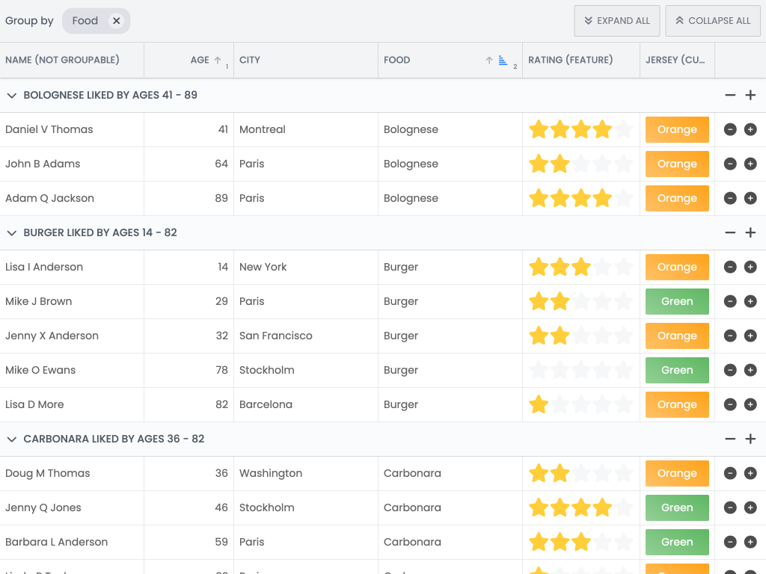Click plus circle in Jenny Q Jones row

pyautogui.click(x=751, y=507)
